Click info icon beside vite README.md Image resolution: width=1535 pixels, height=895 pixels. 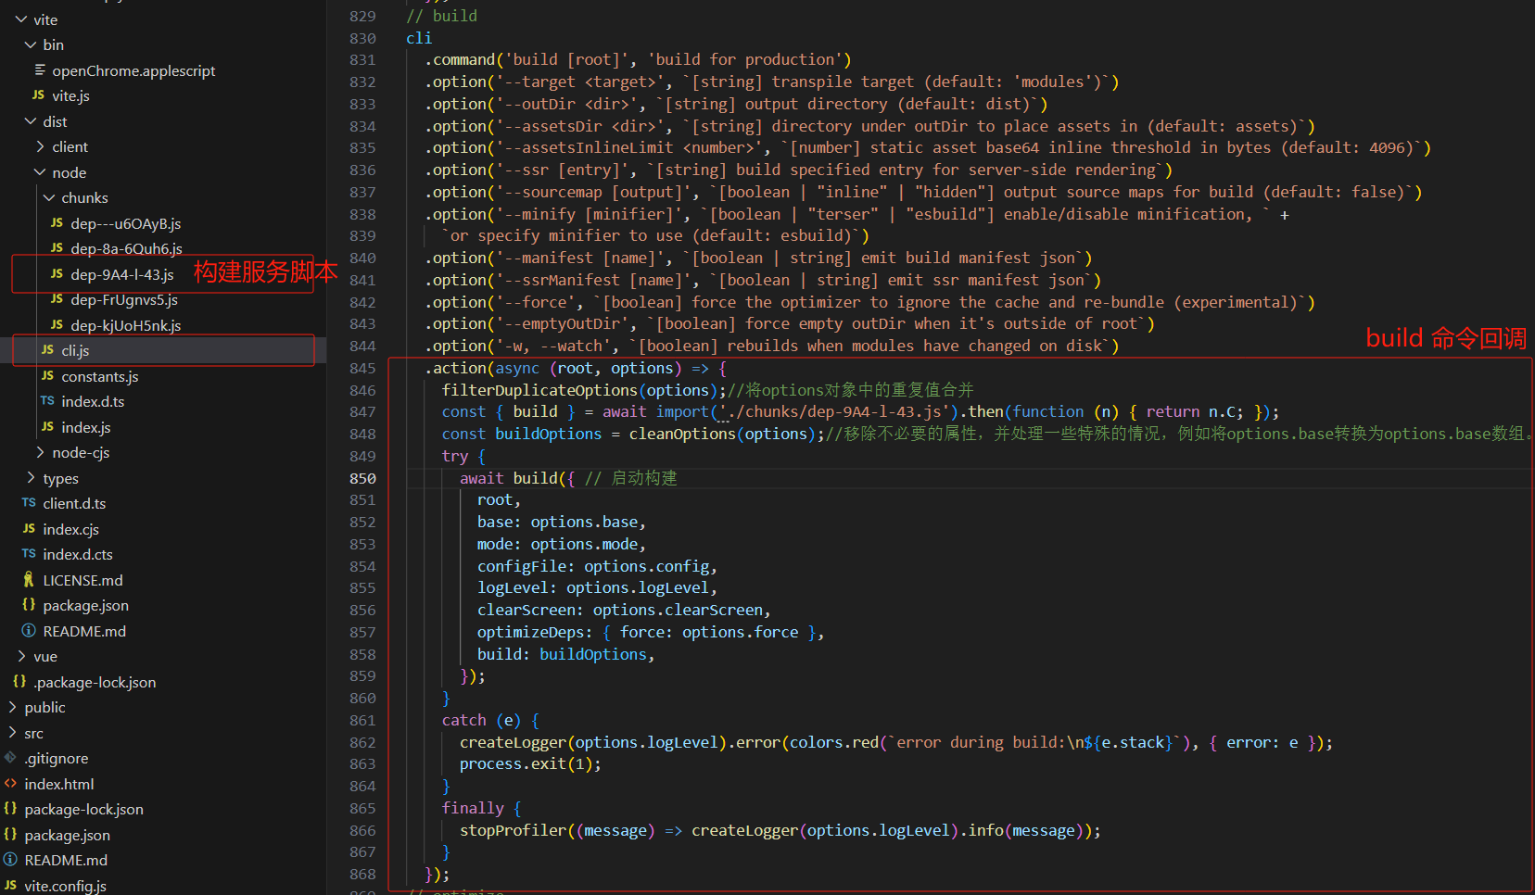29,630
